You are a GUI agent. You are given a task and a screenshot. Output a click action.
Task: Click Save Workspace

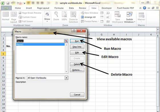coord(117,17)
